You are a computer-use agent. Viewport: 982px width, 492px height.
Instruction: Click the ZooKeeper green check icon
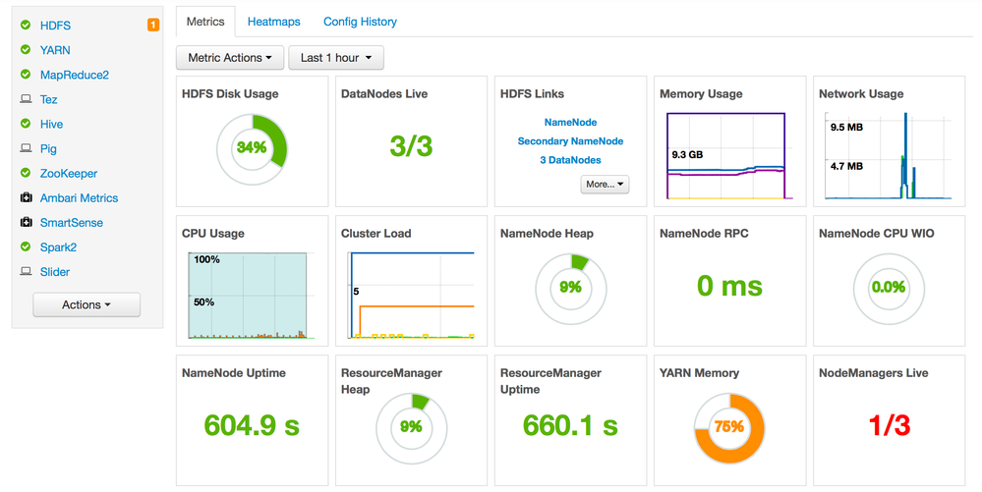pos(26,173)
